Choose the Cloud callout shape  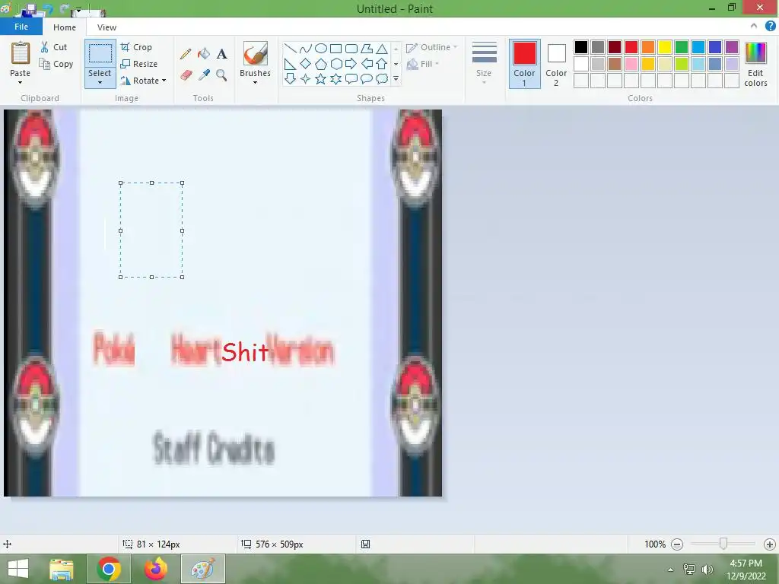(382, 78)
